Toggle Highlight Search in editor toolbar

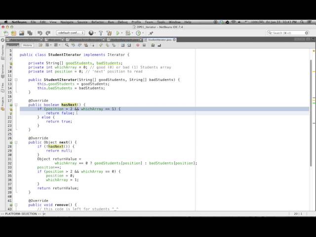pyautogui.click(x=86, y=45)
